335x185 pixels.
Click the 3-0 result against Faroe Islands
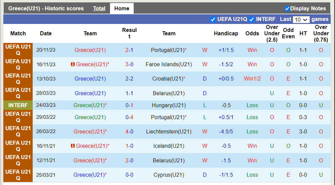[x=129, y=65]
